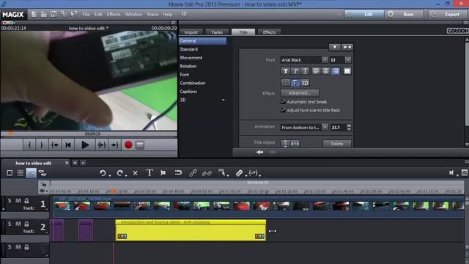Click the Delete X icon in timeline toolbar
Viewport: 469px width, 264px height.
pyautogui.click(x=135, y=173)
